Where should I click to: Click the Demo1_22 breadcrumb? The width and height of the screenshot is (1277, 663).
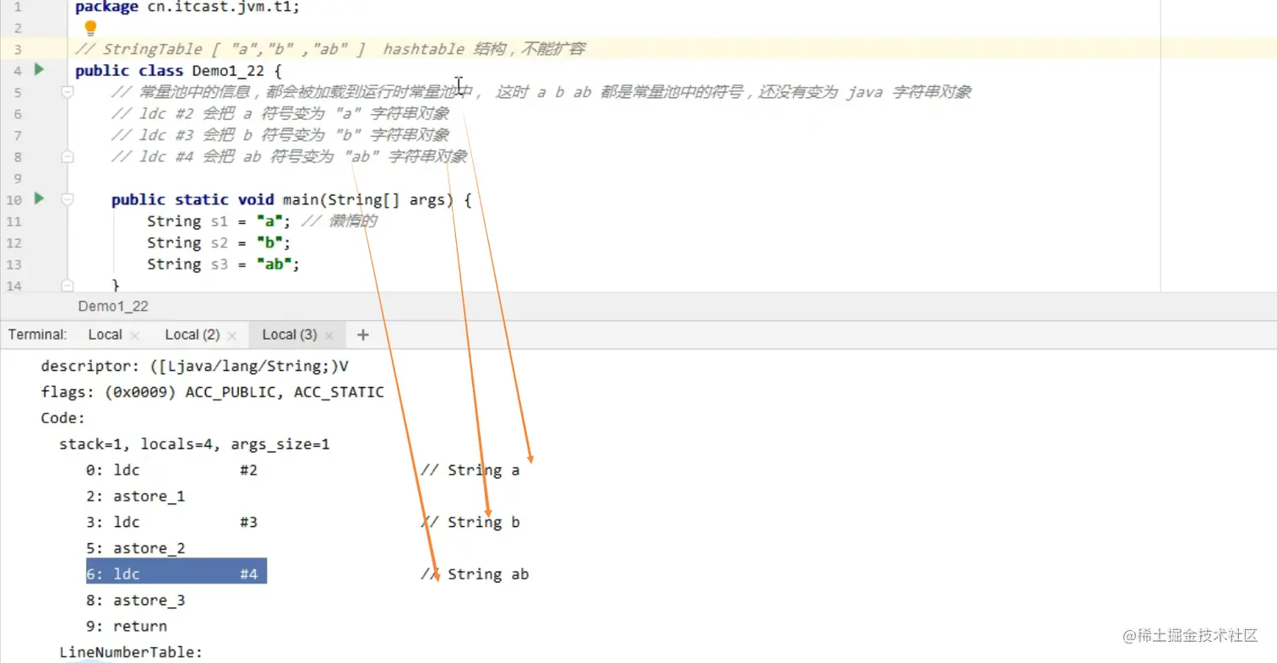[113, 306]
